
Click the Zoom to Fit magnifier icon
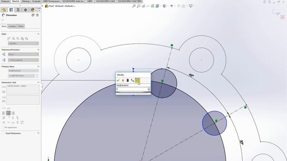(134, 6)
